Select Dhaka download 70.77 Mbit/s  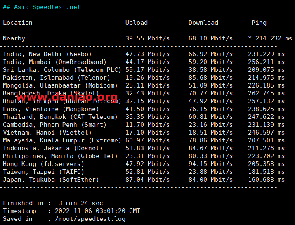pos(210,93)
